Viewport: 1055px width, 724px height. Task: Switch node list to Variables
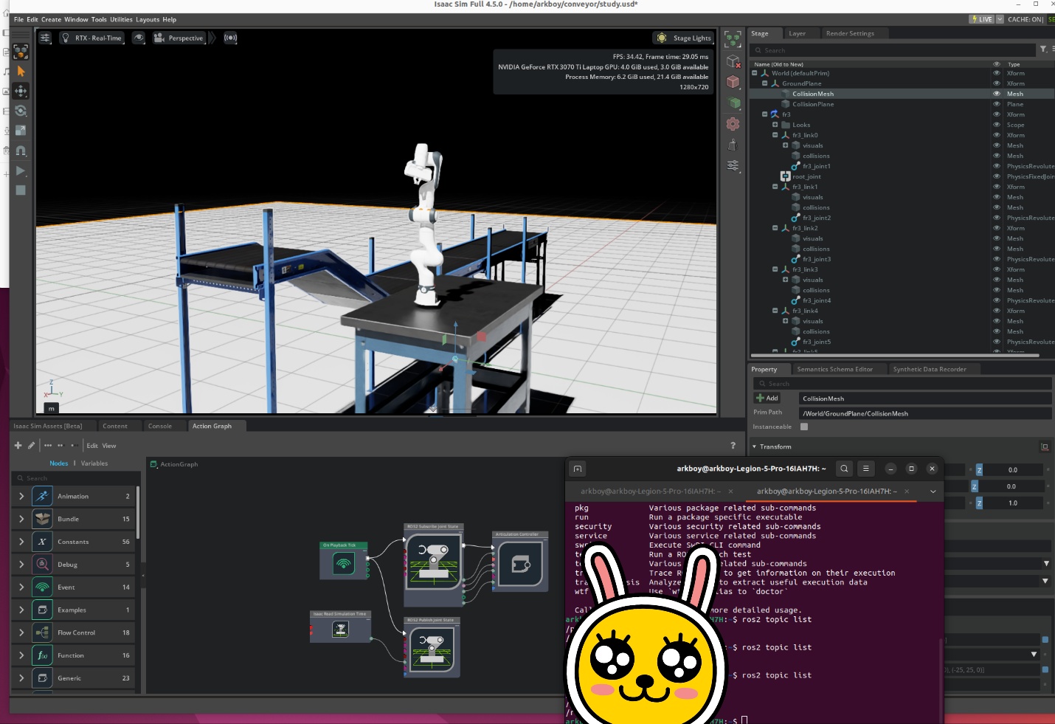click(94, 463)
